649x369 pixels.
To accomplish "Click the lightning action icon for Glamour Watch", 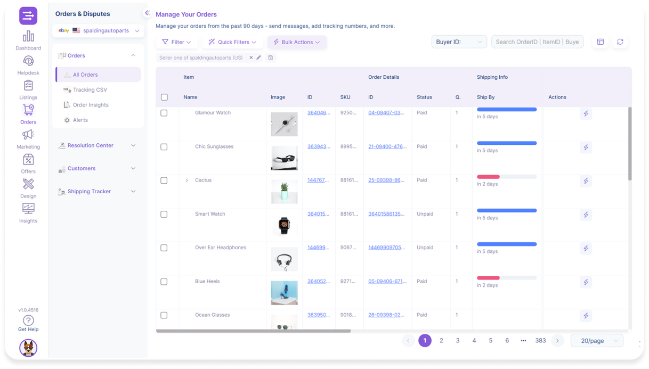I will [x=586, y=114].
